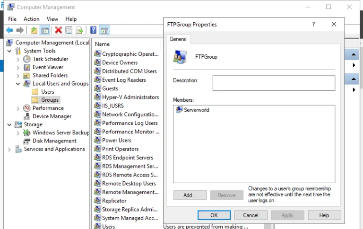
Task: Expand the Services and Applications node
Action: point(9,150)
